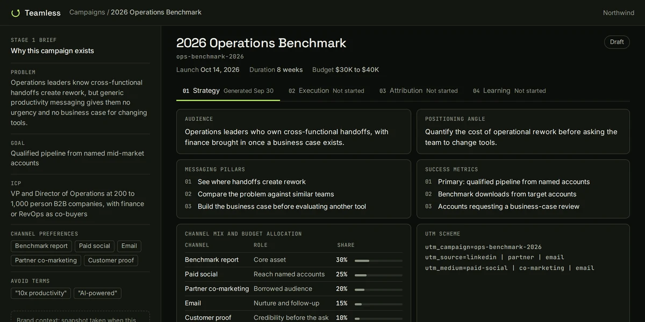The image size is (645, 322).
Task: Click the Partner co-marketing channel row name
Action: (x=217, y=289)
